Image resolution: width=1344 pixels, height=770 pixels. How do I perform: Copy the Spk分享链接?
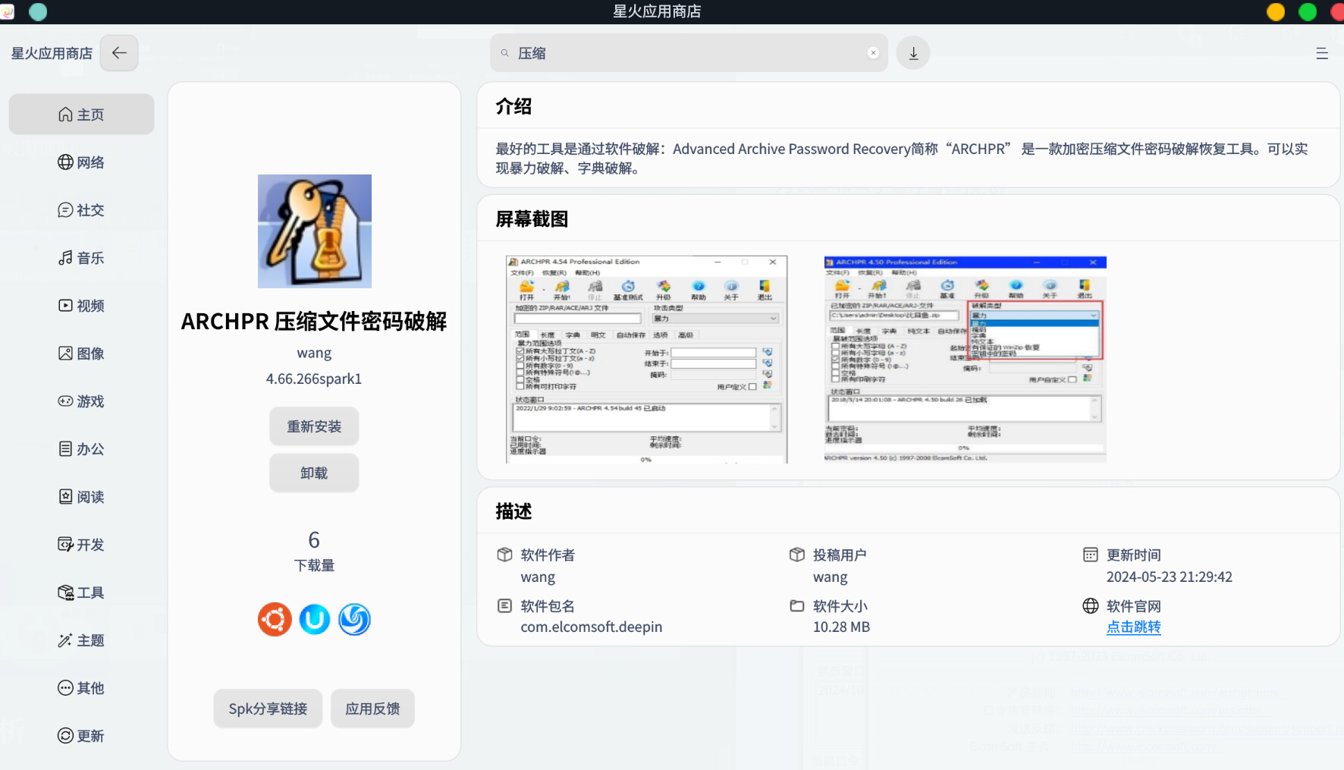(268, 709)
